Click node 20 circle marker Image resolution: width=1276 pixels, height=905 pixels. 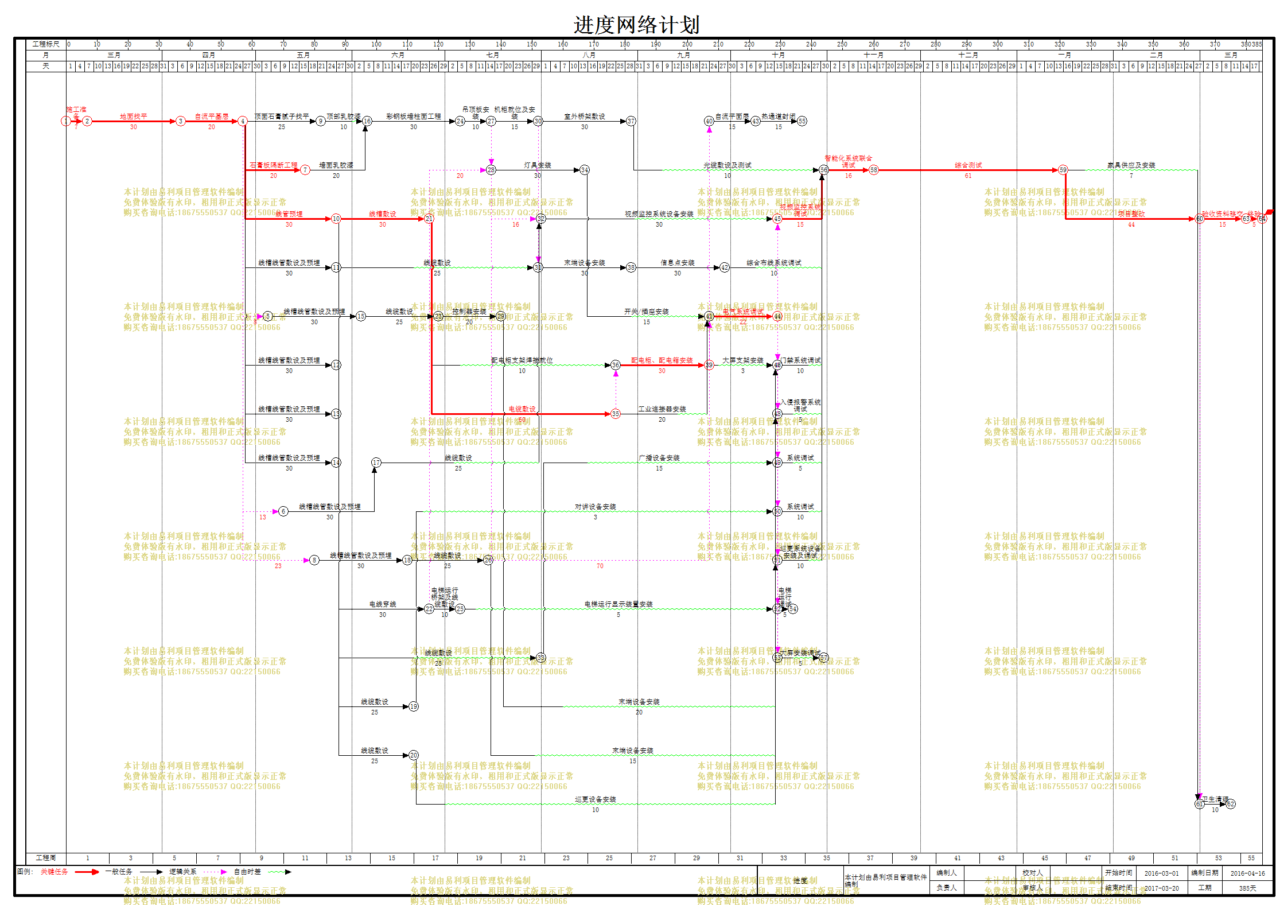coord(414,755)
